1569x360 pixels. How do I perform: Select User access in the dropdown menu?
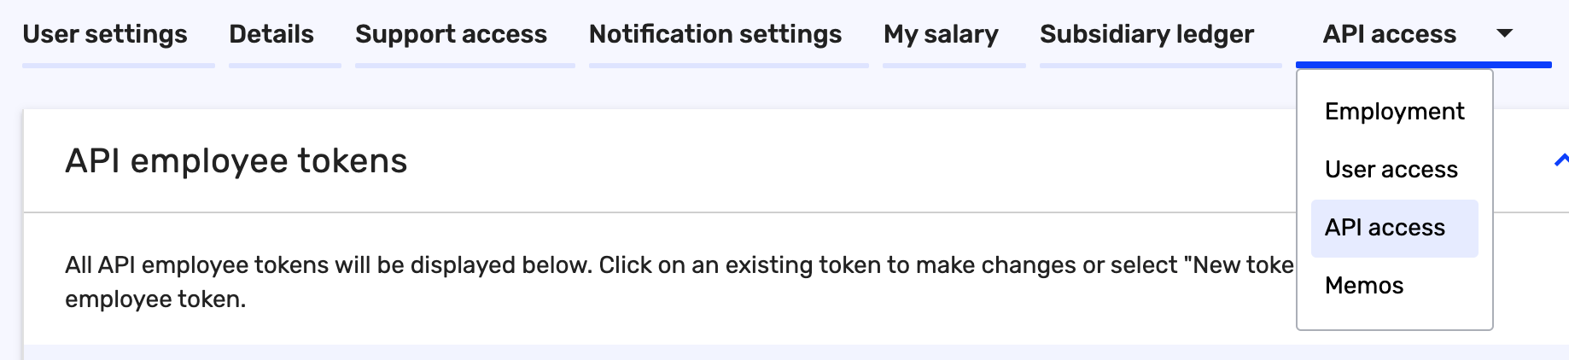click(1391, 170)
